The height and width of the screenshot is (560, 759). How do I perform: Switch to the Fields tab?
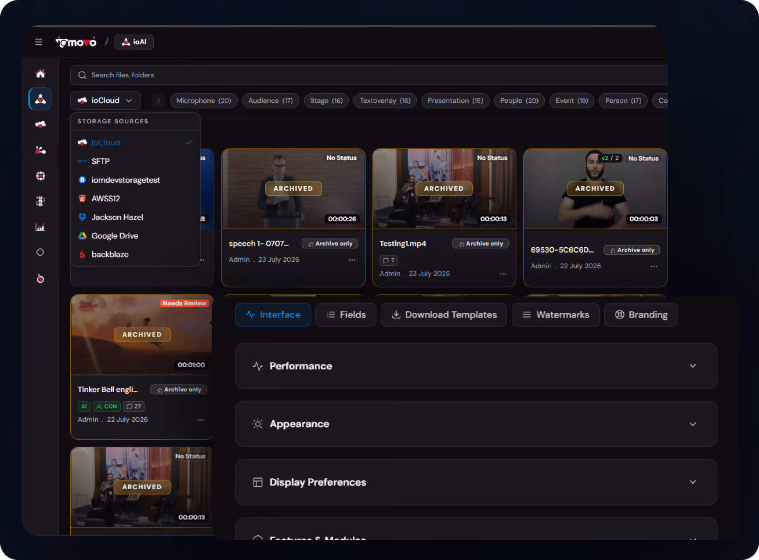coord(346,314)
